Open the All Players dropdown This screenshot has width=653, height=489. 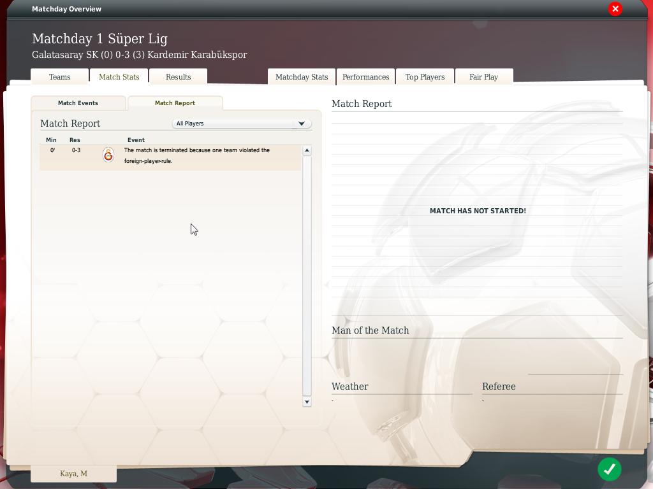pyautogui.click(x=242, y=124)
